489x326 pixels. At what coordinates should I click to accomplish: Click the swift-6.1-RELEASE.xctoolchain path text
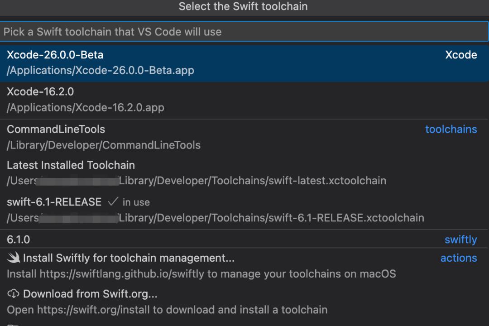(x=215, y=218)
